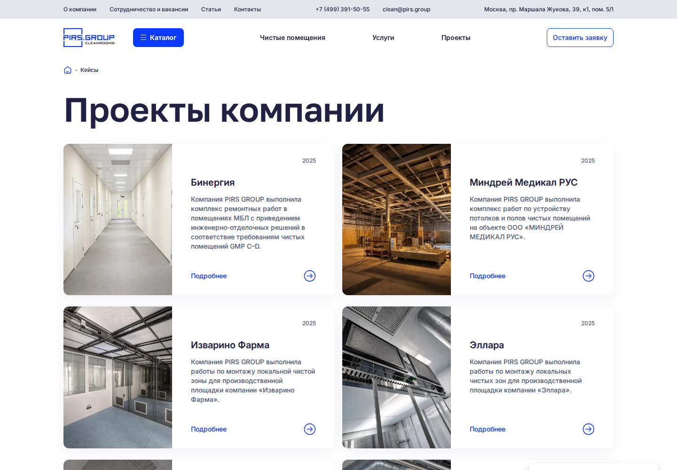The width and height of the screenshot is (677, 470).
Task: Click the arrow circle icon in Миндрей Медикал РУС card
Action: click(x=589, y=276)
